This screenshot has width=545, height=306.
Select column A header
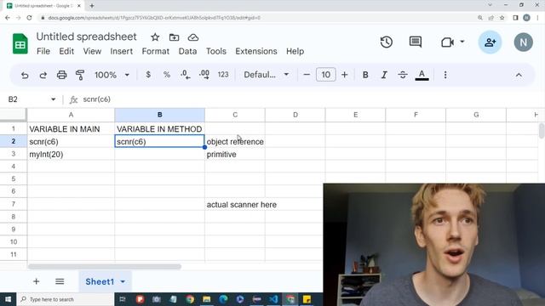(x=71, y=115)
